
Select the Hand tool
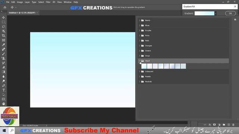pyautogui.click(x=3, y=104)
